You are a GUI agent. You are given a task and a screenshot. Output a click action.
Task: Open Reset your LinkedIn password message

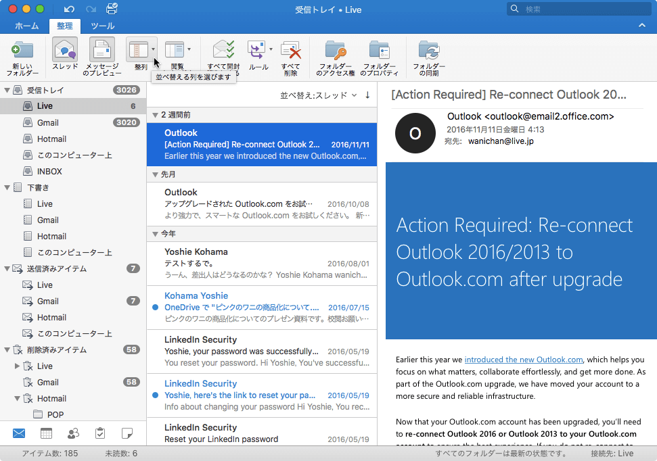[262, 433]
